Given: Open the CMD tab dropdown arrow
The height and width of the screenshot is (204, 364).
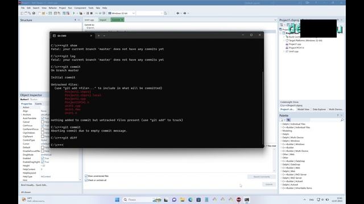Looking at the screenshot, I should click(104, 36).
